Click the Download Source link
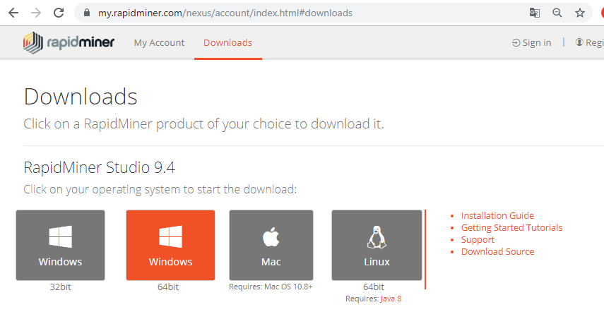Screen dimensions: 604x331 497,252
